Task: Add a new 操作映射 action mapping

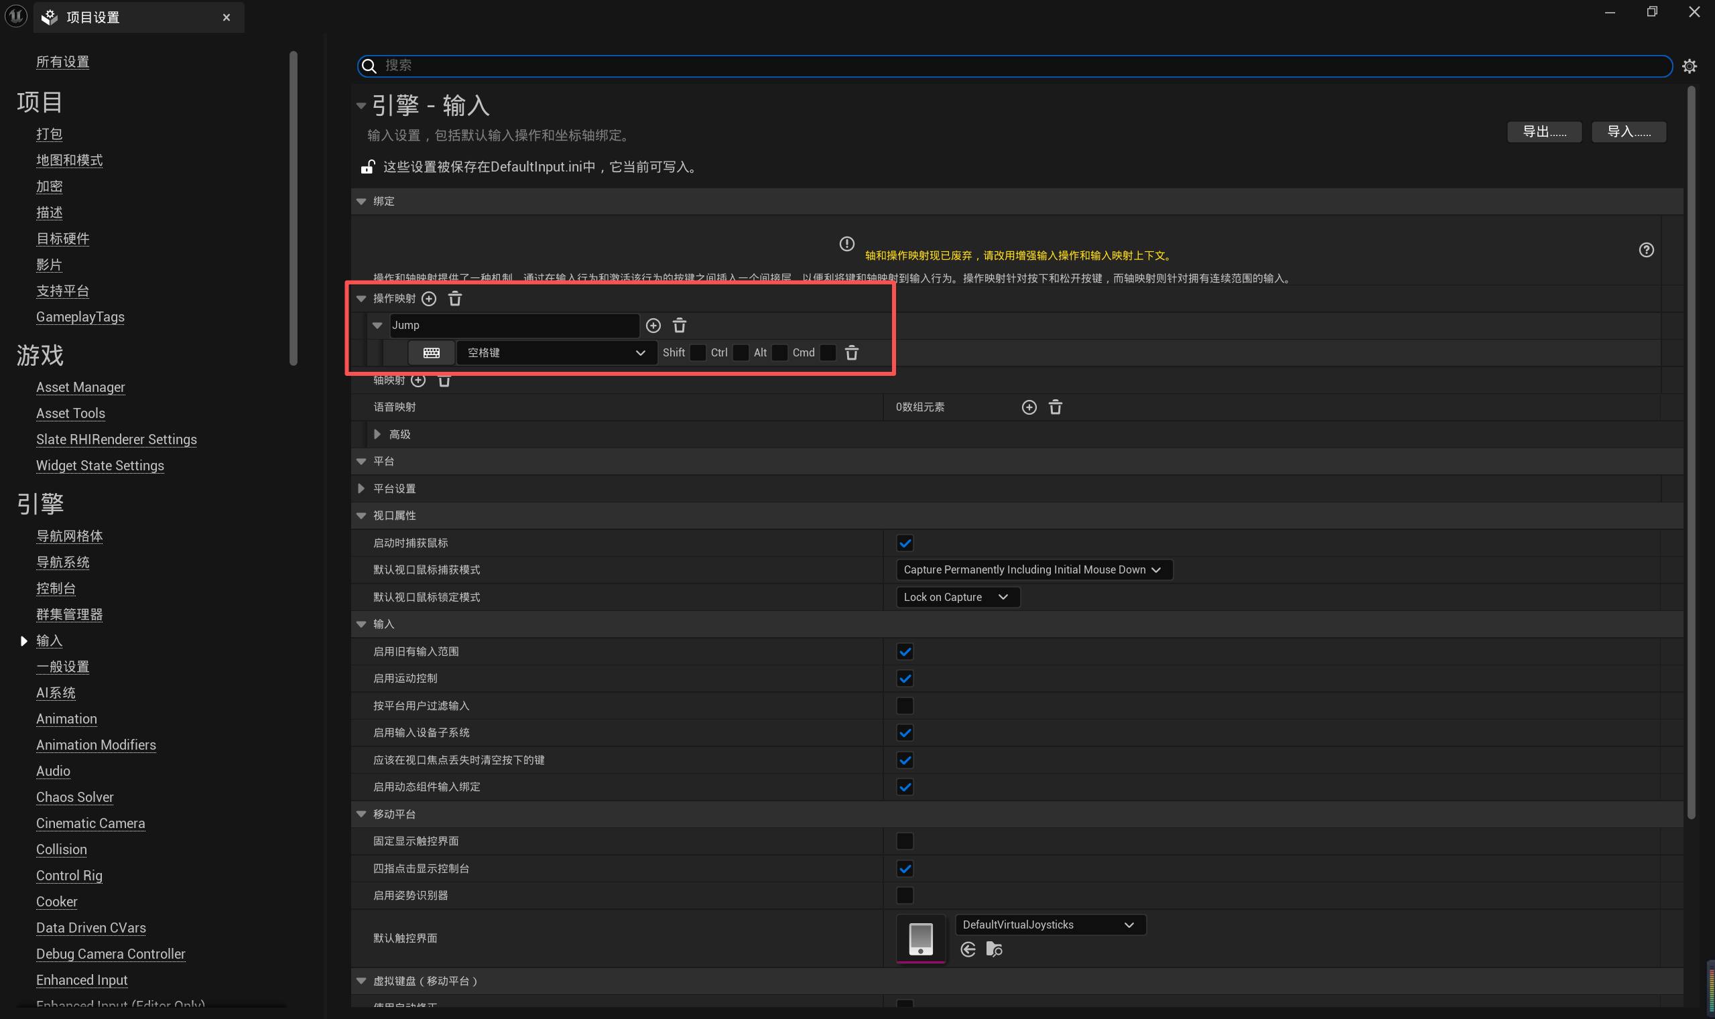Action: click(x=428, y=299)
